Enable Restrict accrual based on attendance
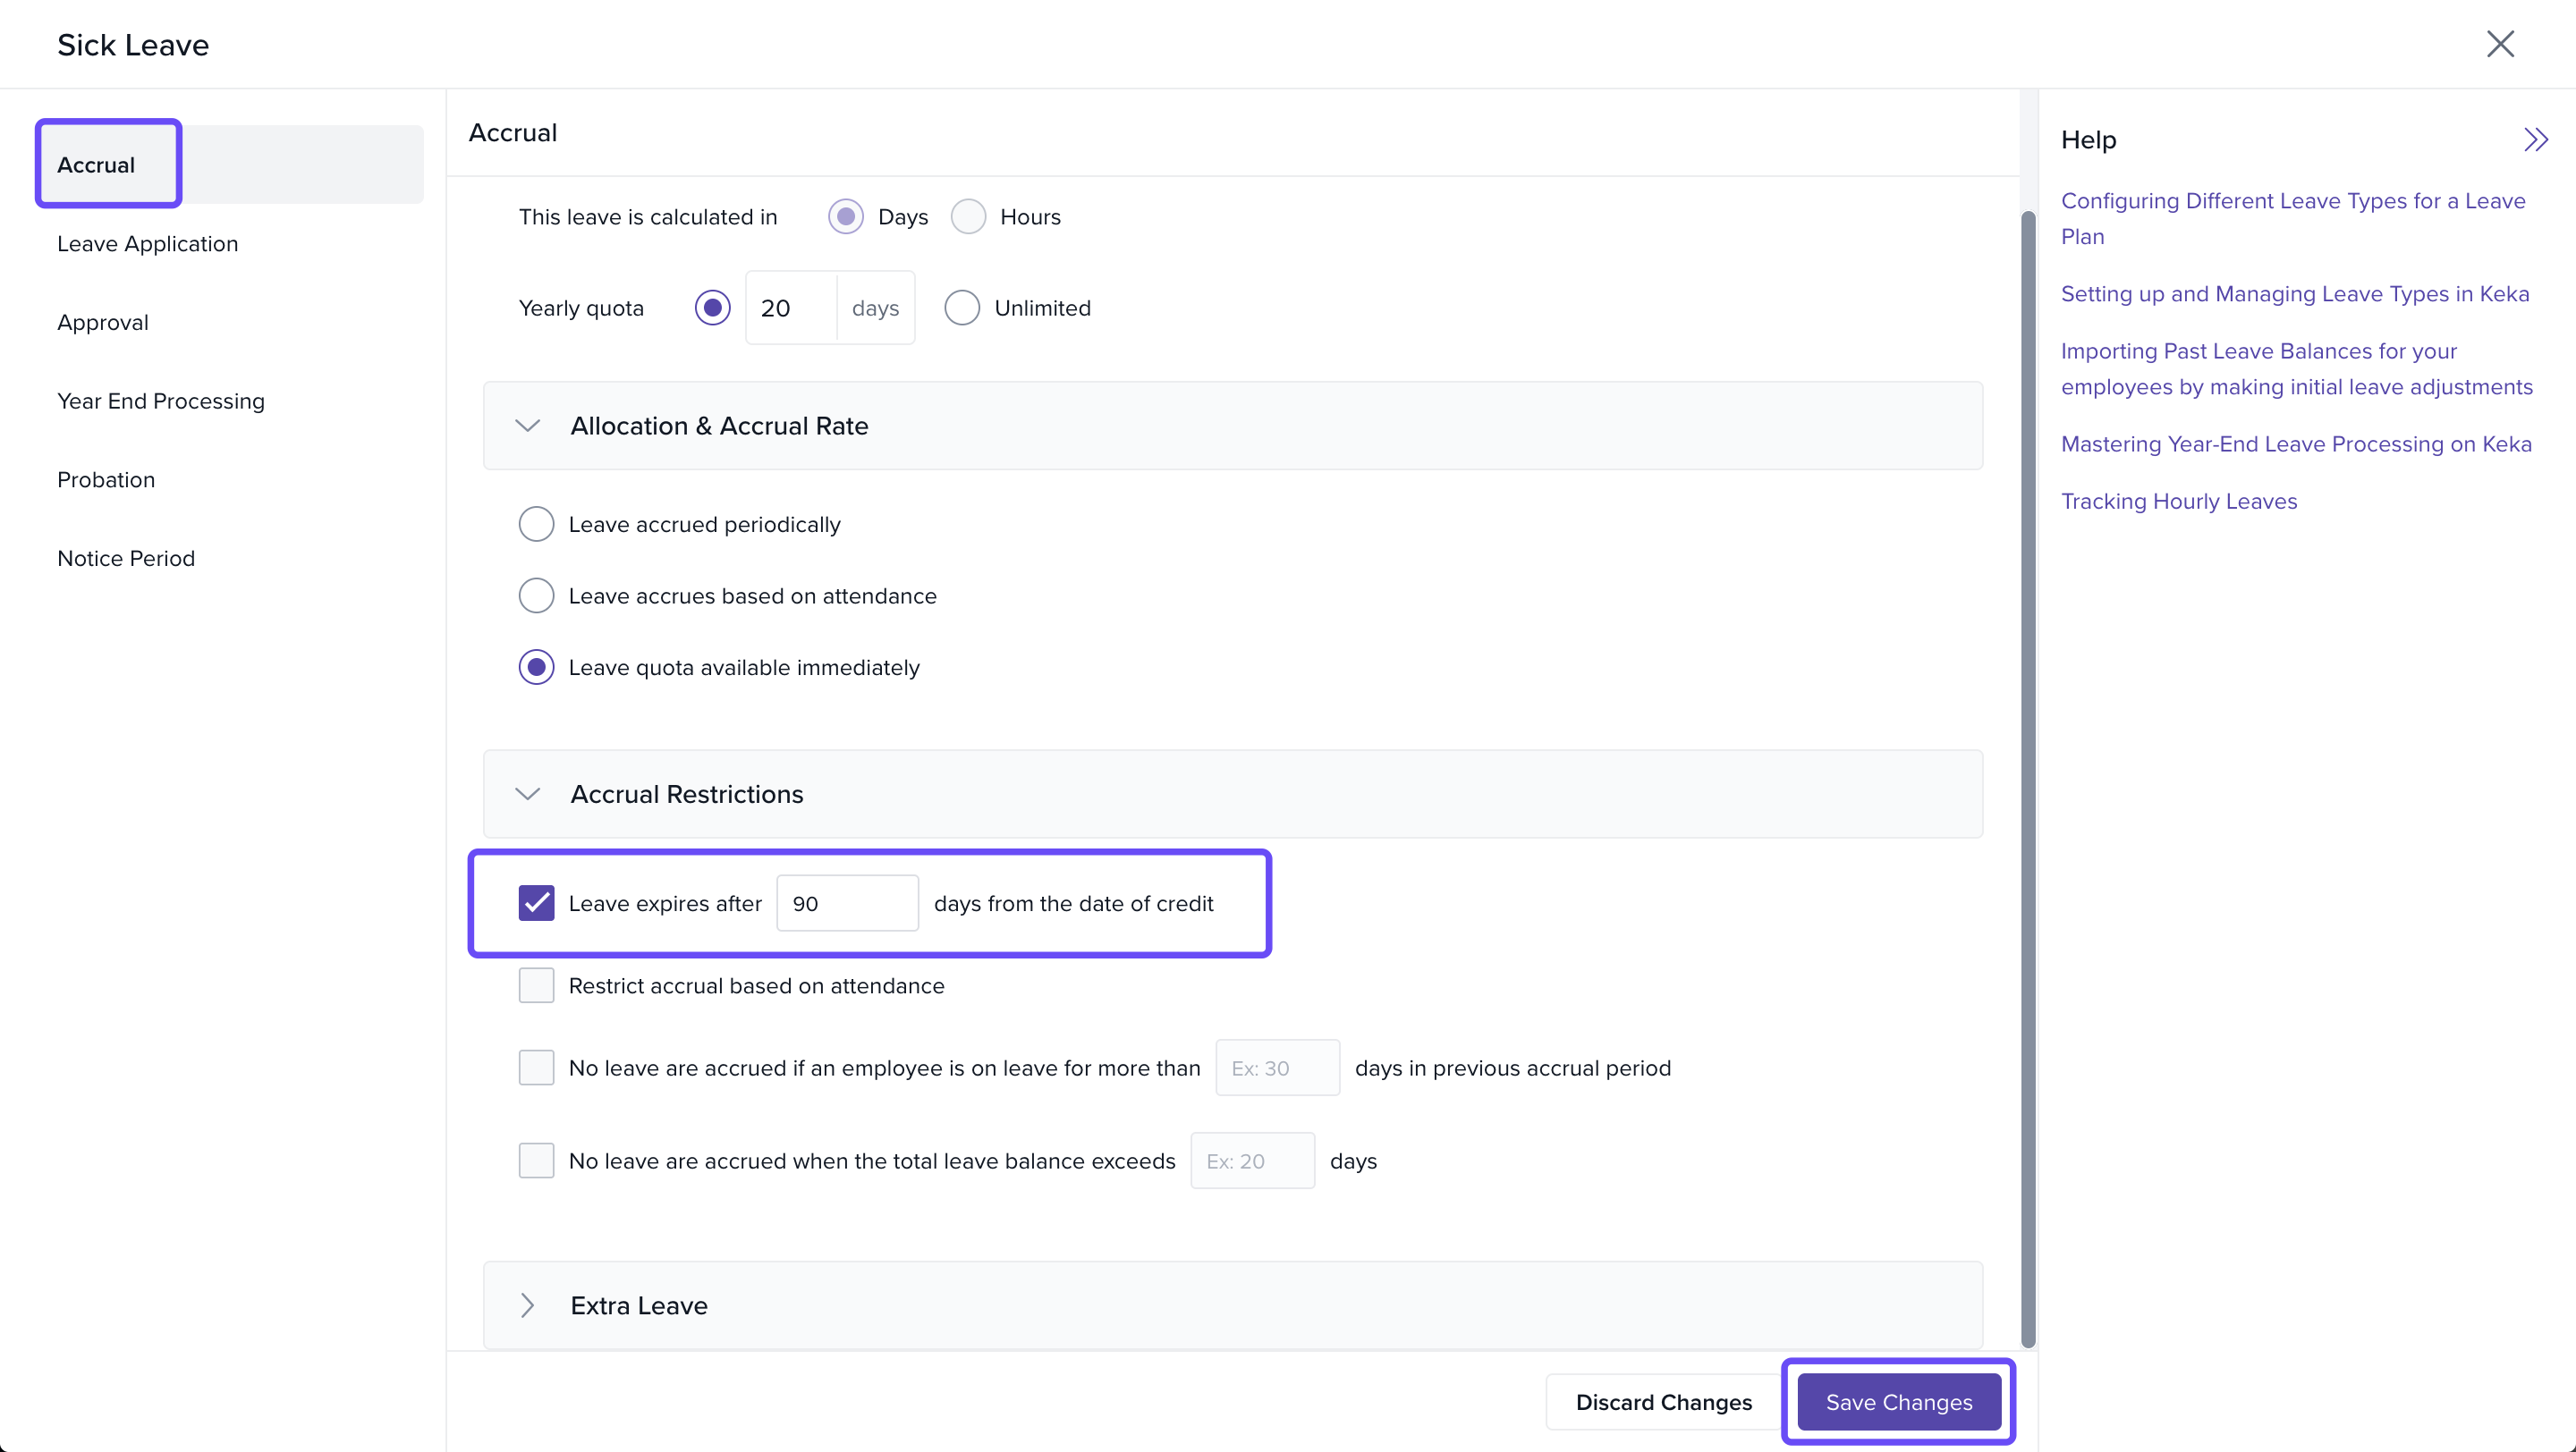The image size is (2576, 1452). pyautogui.click(x=536, y=985)
